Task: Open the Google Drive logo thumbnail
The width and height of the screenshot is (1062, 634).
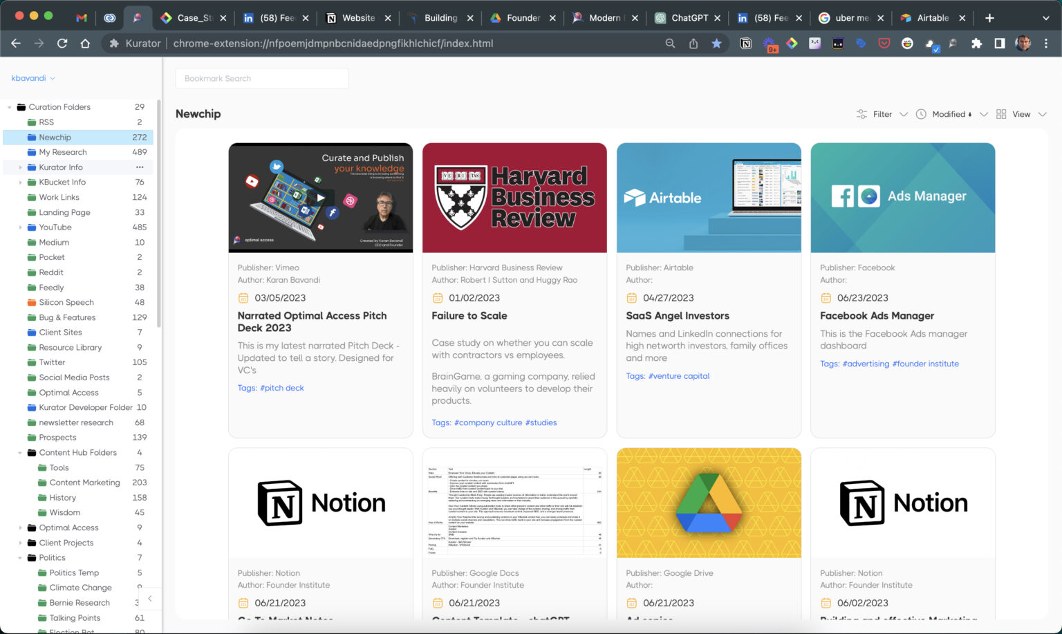Action: tap(709, 503)
